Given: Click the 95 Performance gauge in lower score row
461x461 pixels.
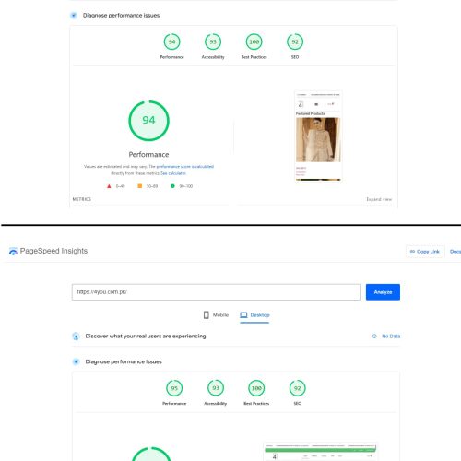Looking at the screenshot, I should coord(174,388).
